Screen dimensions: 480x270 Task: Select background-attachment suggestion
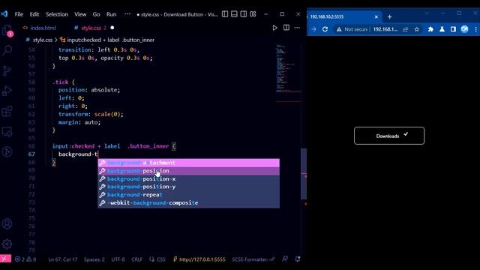(188, 163)
